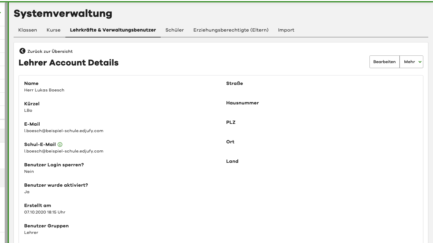Click the address under Schul-E-Mail
Screen dimensions: 433x243
pyautogui.click(x=64, y=151)
